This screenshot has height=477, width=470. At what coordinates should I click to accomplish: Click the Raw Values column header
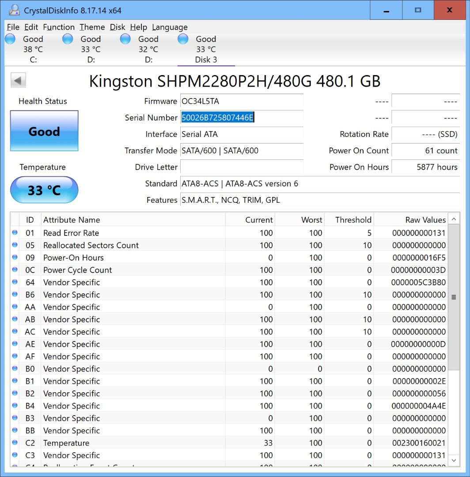tap(411, 220)
